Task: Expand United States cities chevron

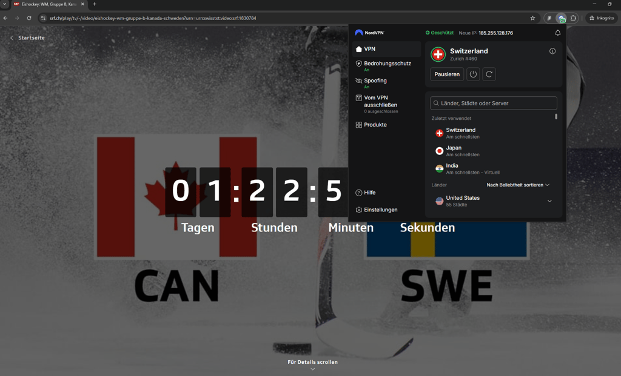Action: pos(549,201)
